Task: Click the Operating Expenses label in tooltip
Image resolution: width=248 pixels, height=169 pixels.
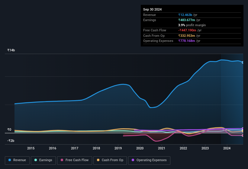Action: 158,41
